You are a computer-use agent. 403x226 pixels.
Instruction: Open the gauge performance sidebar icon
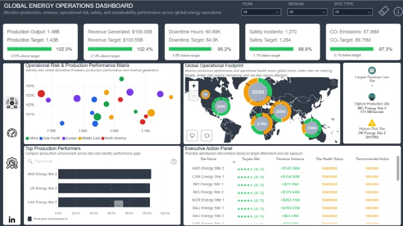[x=12, y=133]
